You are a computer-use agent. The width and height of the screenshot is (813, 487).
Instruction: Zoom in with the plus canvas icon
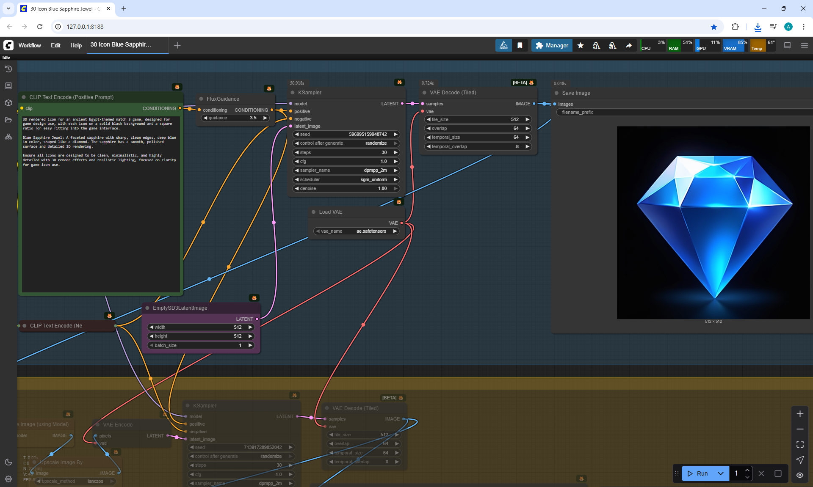(800, 414)
